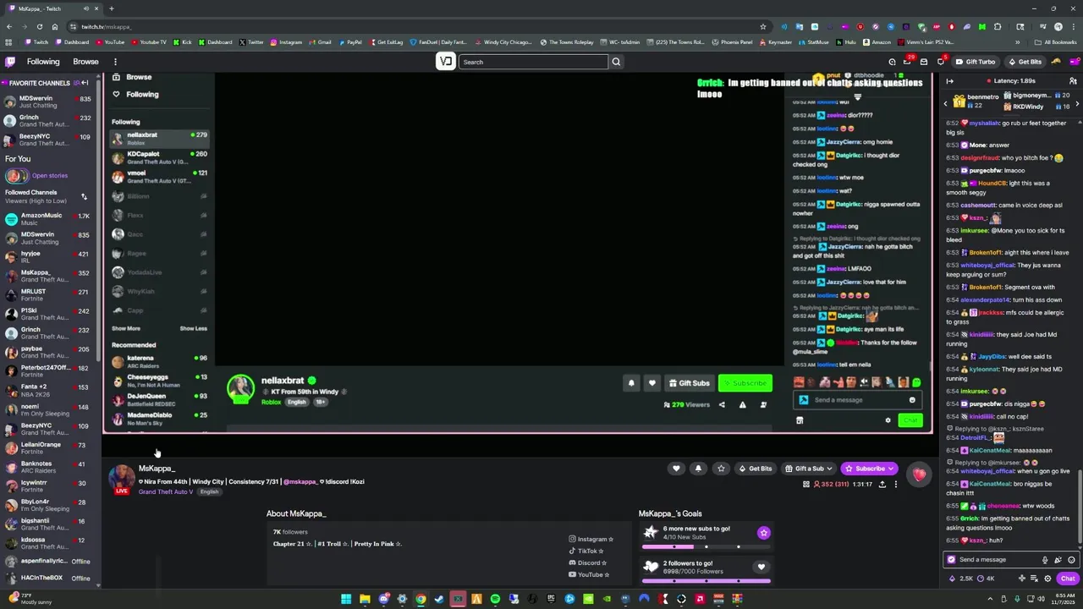Expand Show More in streamed sidebar

[126, 328]
